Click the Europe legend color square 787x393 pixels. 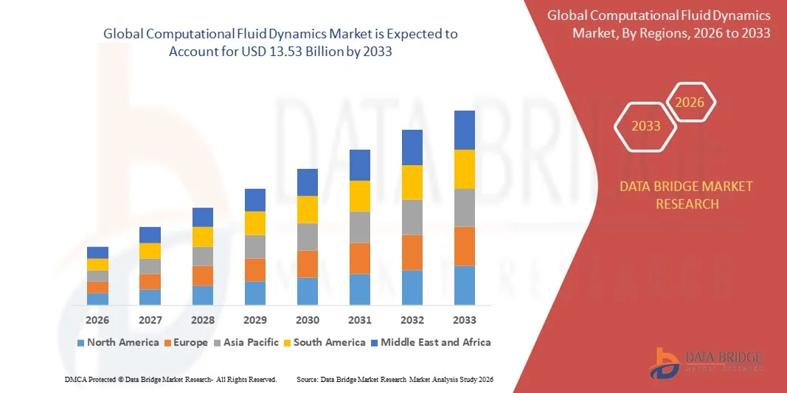click(167, 343)
